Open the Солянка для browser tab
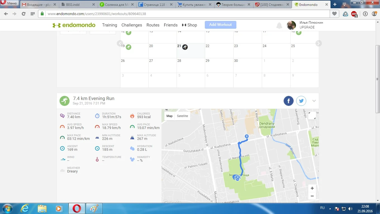Screen dimensions: 380x214 pos(116,4)
